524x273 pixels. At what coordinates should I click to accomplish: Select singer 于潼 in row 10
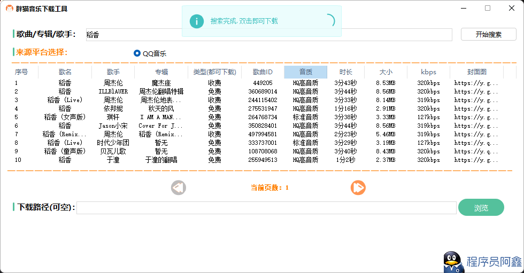(113, 160)
